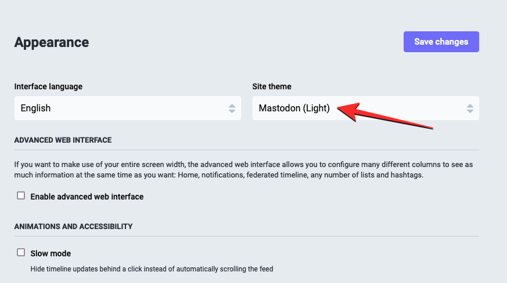Open the Interface language dropdown showing English
The height and width of the screenshot is (283, 507).
(x=127, y=108)
